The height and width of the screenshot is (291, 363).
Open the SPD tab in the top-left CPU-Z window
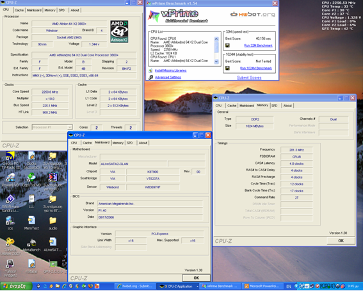61,10
